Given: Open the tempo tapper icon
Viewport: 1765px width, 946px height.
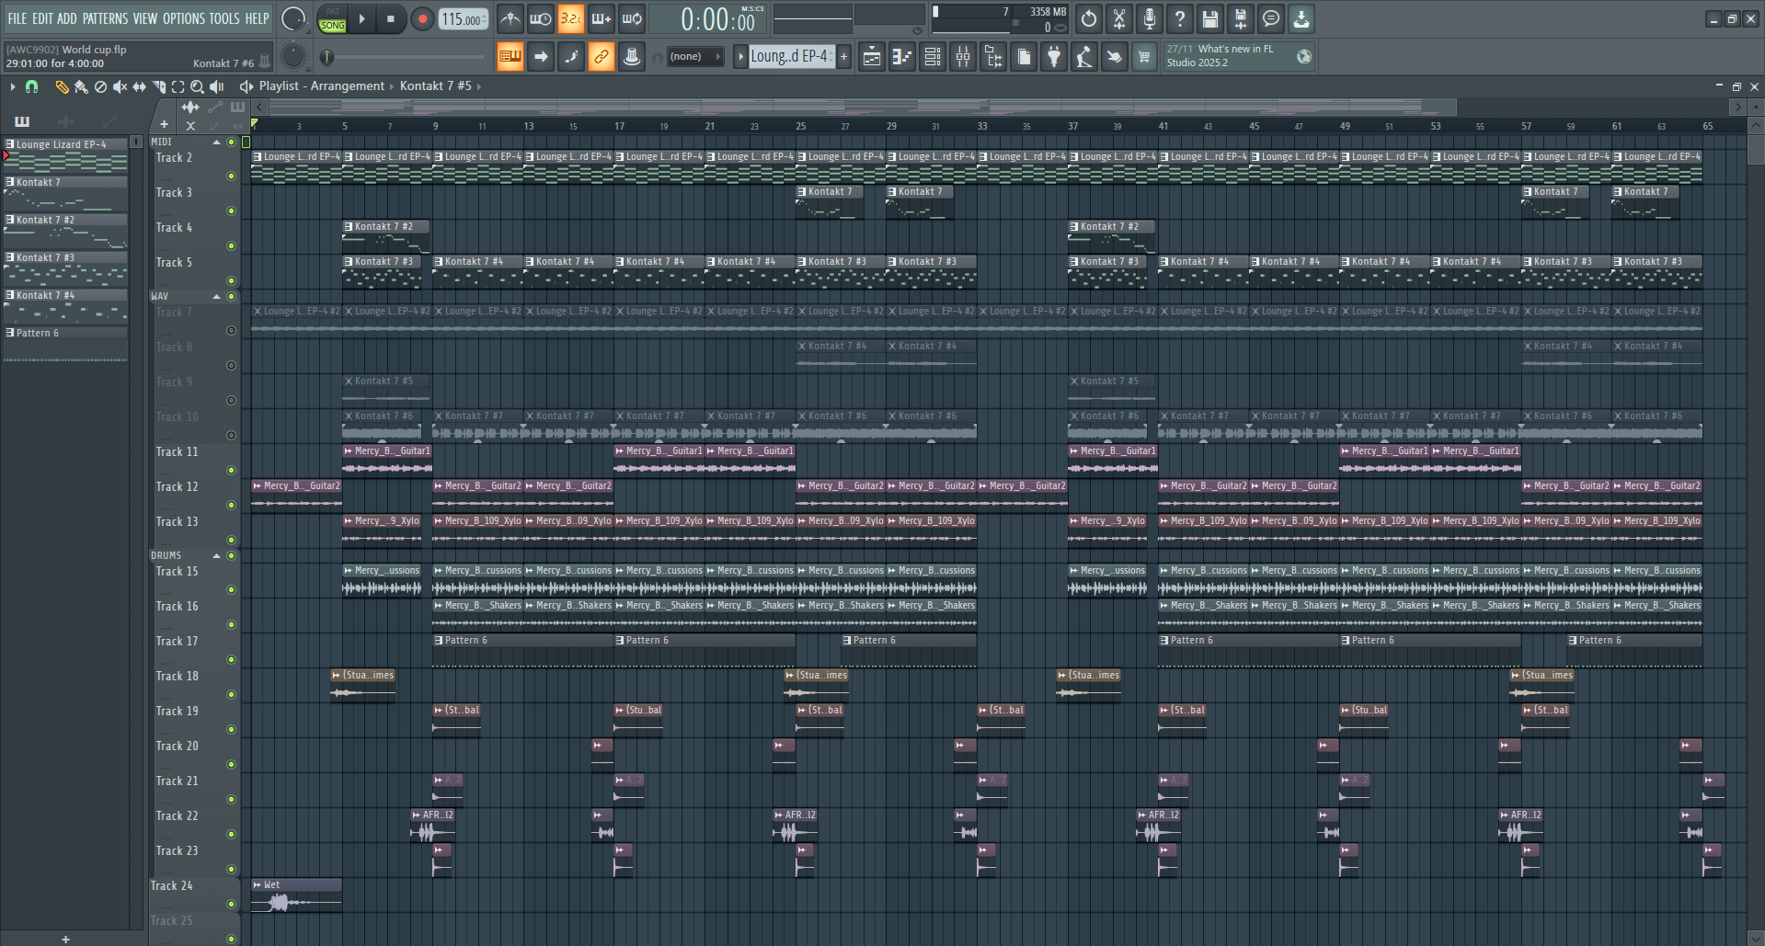Looking at the screenshot, I should pyautogui.click(x=1084, y=56).
